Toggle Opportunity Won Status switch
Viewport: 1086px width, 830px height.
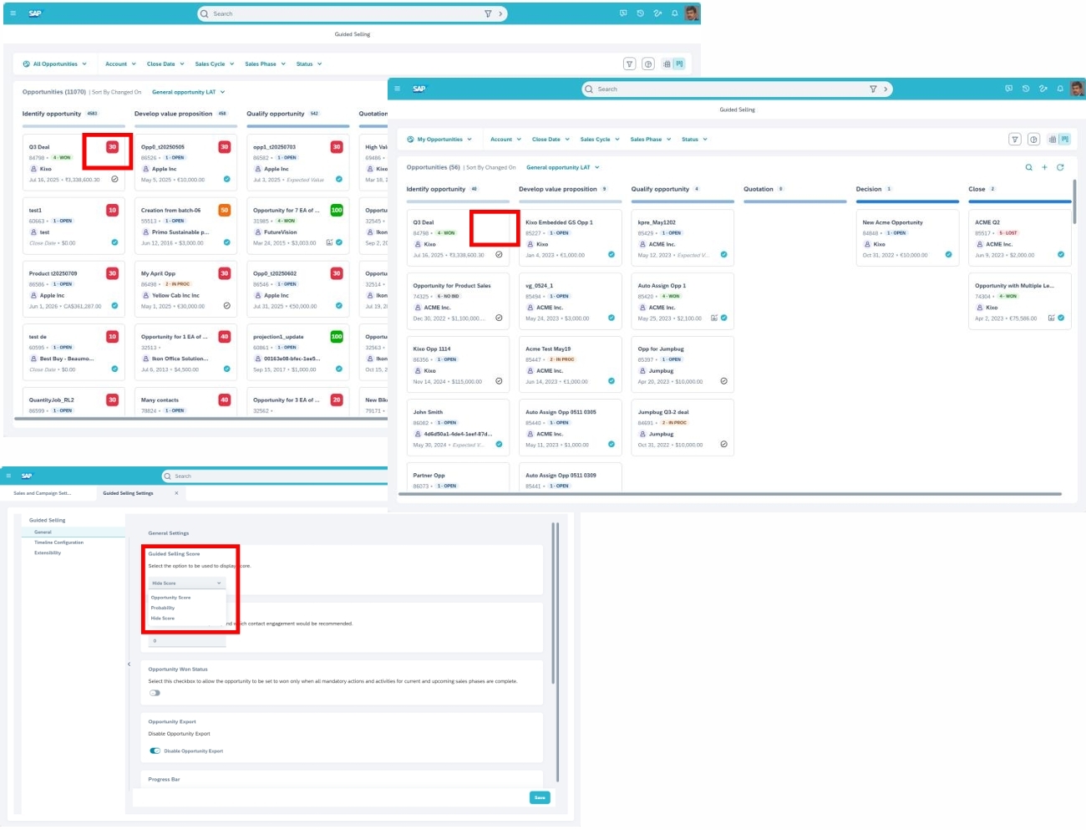point(155,693)
